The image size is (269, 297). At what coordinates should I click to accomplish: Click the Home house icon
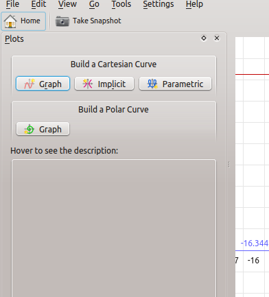coord(10,21)
